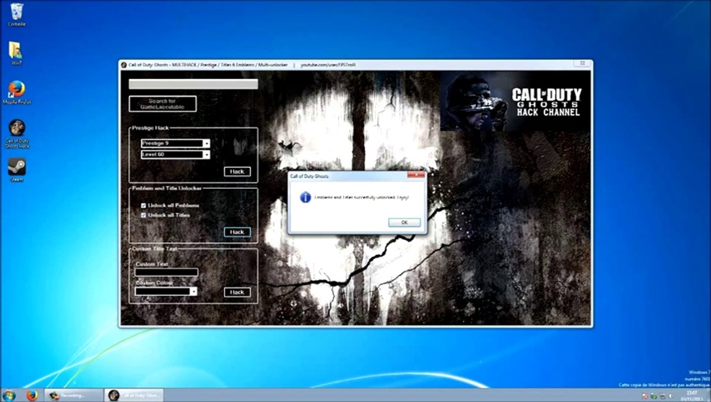Click Hack in the Prestige Hack group
The image size is (711, 402).
coord(237,171)
